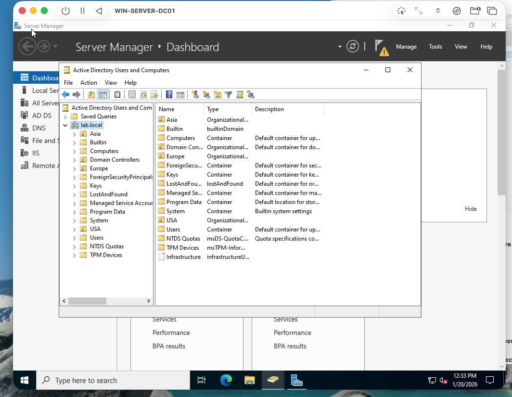The width and height of the screenshot is (512, 397).
Task: Click the Up one level folder icon
Action: point(91,95)
